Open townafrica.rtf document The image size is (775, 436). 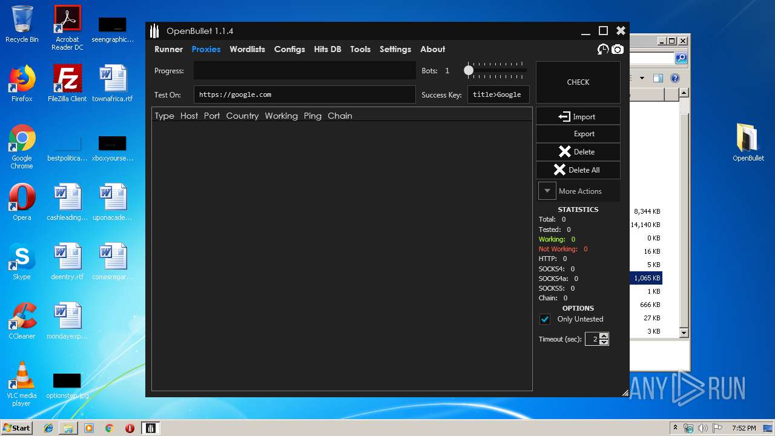pos(113,84)
